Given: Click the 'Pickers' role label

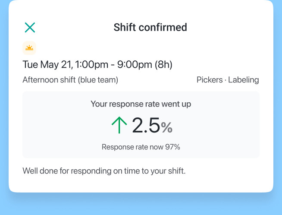Looking at the screenshot, I should point(209,80).
